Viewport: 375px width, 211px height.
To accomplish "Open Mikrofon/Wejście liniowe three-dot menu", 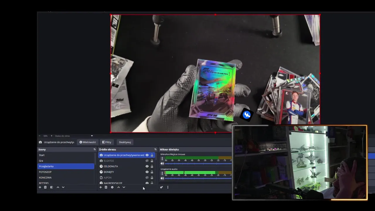I will coord(162,159).
